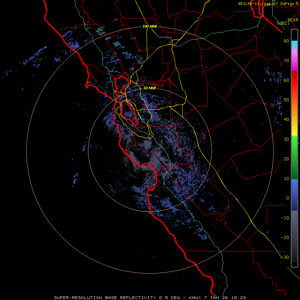Select the -20 value on the dBZ scale
Screen dimensions: 300x300
click(285, 238)
